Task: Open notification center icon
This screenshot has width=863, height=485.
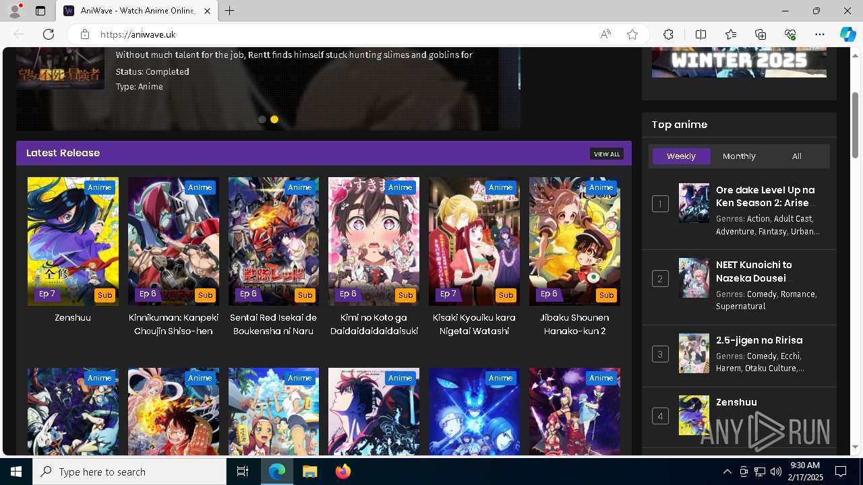Action: point(841,472)
